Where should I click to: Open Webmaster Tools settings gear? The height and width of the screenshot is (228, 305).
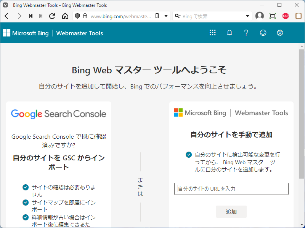coord(280,33)
